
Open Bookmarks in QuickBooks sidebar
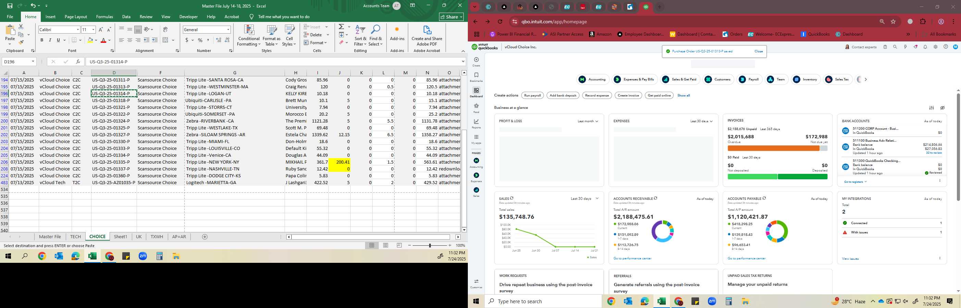pos(476,77)
